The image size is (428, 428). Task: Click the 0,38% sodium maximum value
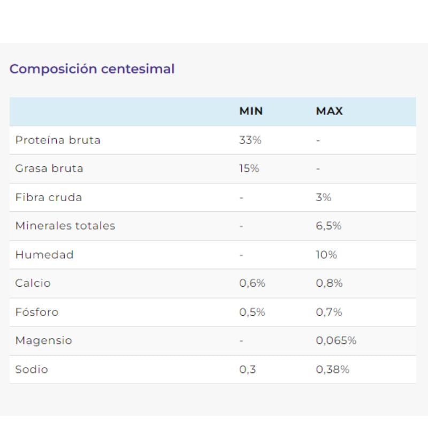333,369
